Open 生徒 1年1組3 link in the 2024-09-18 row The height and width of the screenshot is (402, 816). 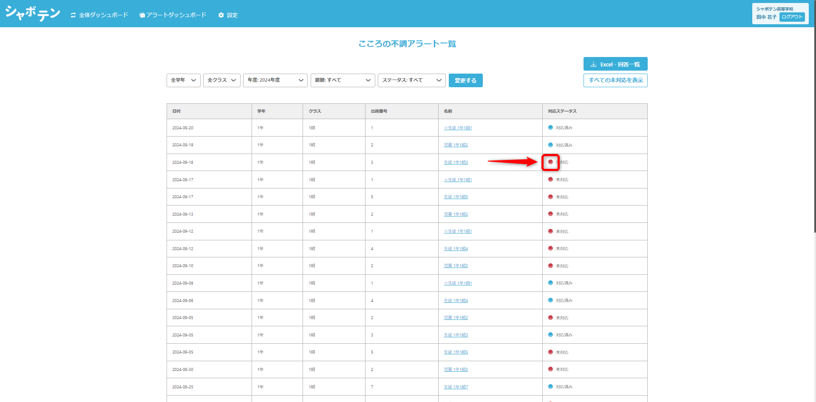[456, 163]
